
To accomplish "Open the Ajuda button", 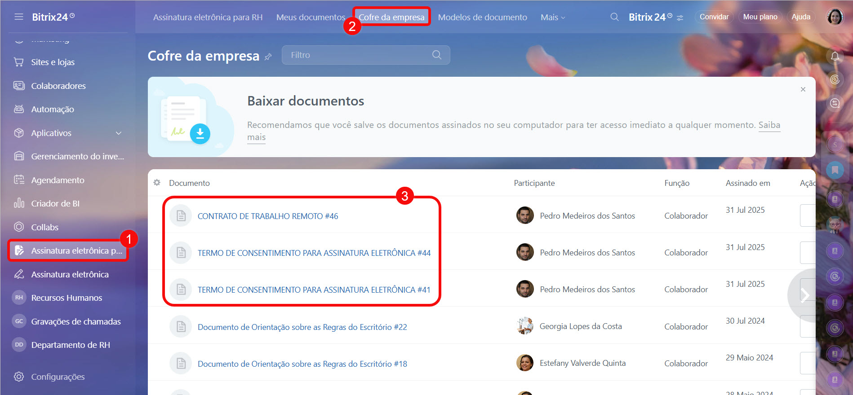I will click(x=801, y=17).
